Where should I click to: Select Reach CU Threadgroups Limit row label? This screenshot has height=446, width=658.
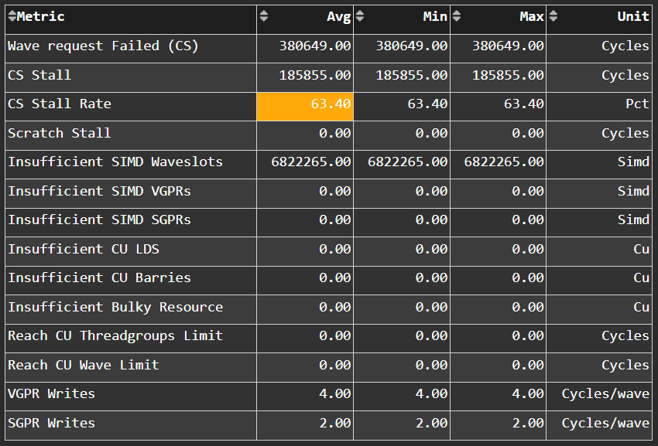(x=115, y=336)
